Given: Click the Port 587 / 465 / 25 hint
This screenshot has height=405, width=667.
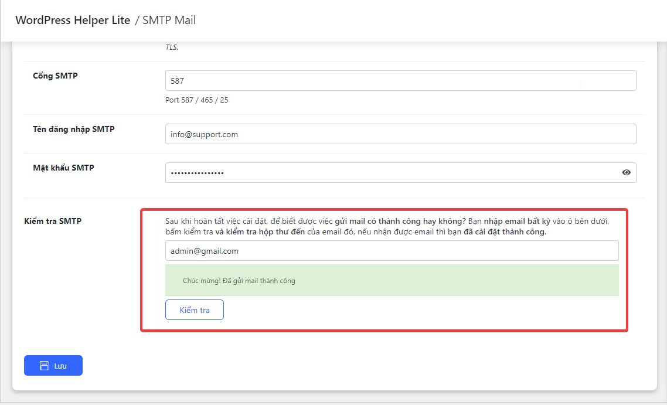Looking at the screenshot, I should tap(197, 100).
